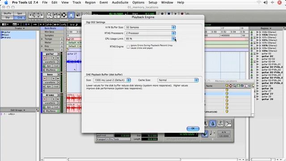Select Shuffle edit mode
Screen dimensions: 286x161
coord(8,13)
